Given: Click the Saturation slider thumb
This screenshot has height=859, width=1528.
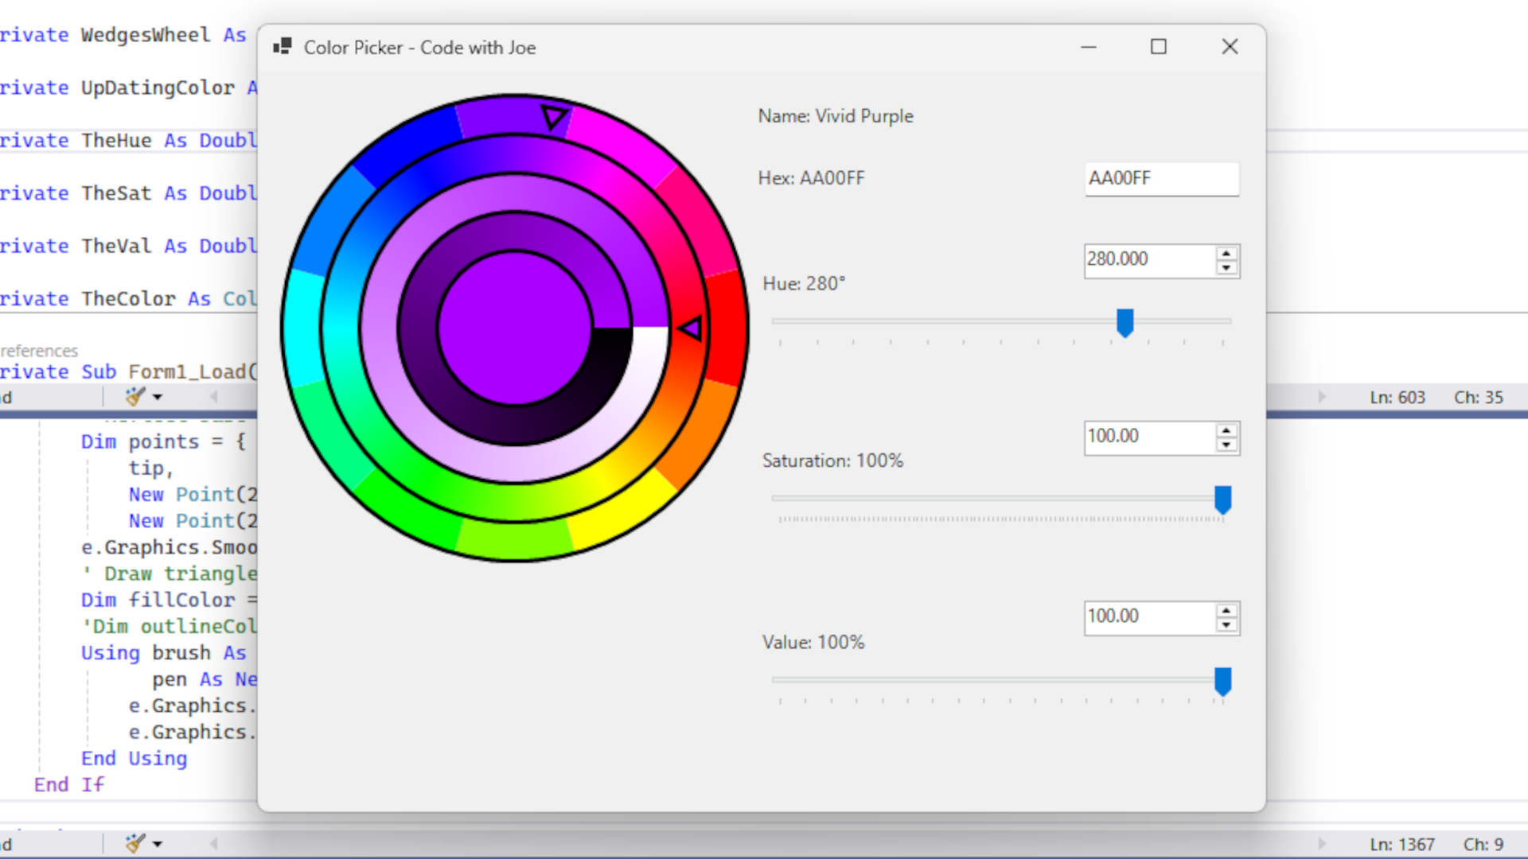Looking at the screenshot, I should (1223, 500).
